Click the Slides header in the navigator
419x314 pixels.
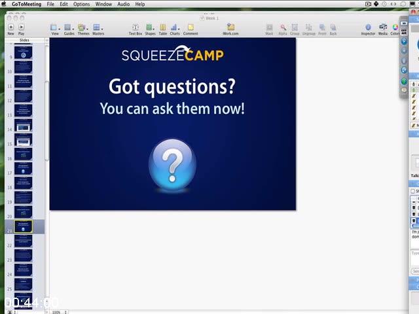(24, 40)
